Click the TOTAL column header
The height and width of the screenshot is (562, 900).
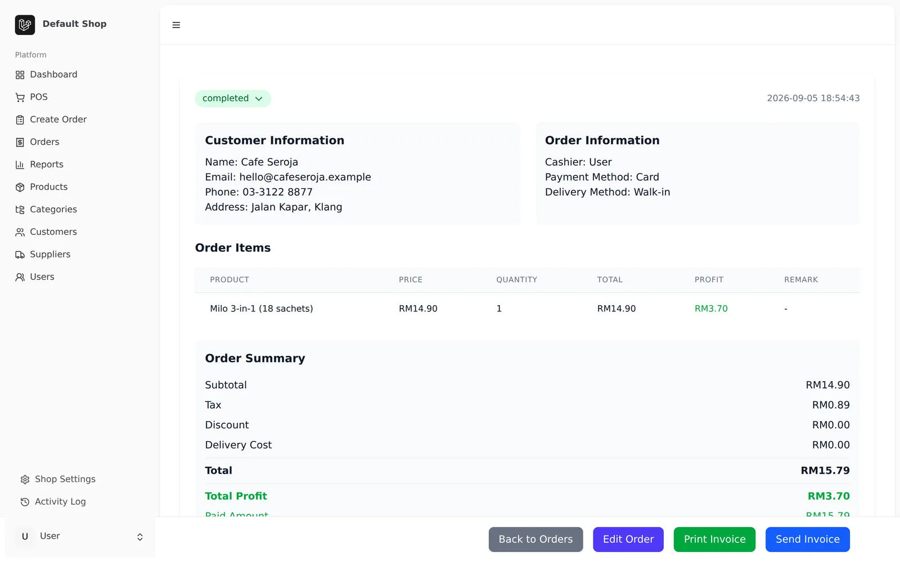[610, 280]
